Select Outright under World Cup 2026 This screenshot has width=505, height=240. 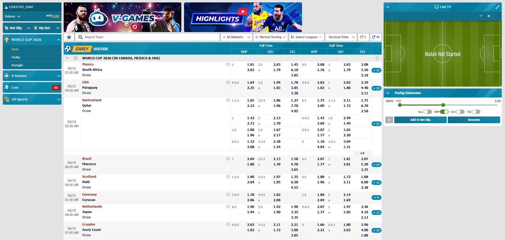point(17,65)
